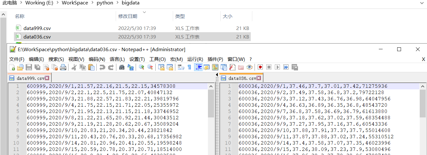
Task: Toggle the Indent Guide button
Action: tap(198, 67)
